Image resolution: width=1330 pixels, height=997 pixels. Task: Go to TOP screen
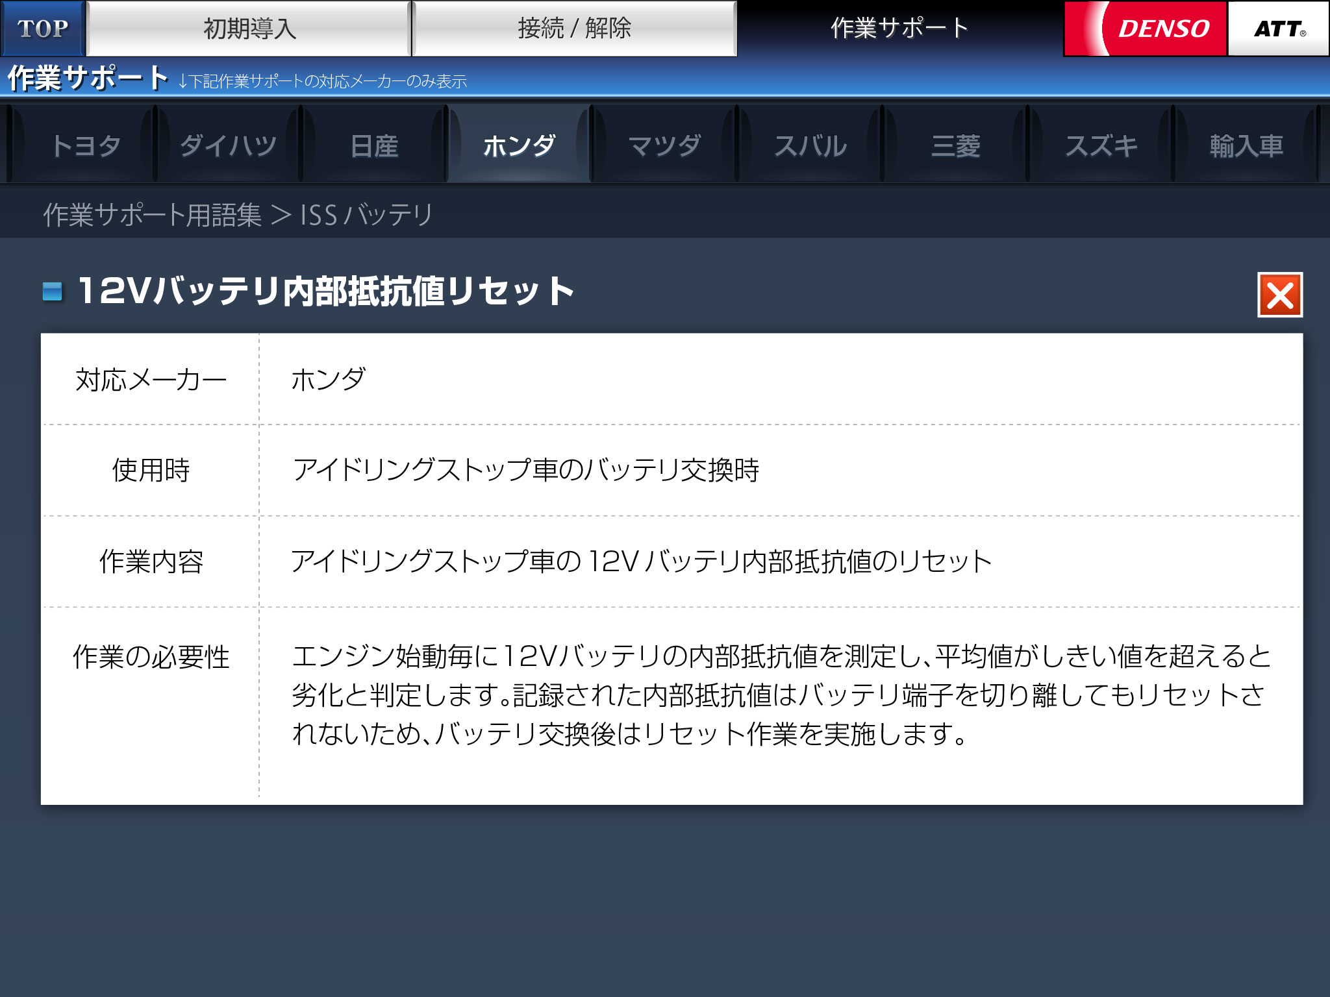click(43, 29)
